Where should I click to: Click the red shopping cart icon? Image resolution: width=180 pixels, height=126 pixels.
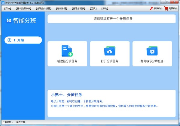(x=166, y=8)
